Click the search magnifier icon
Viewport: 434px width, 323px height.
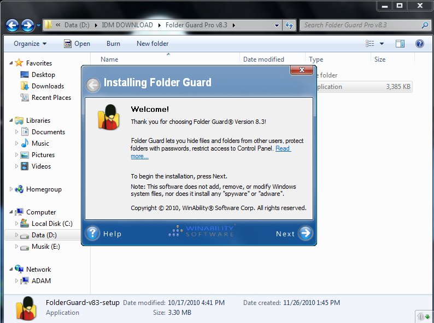(425, 25)
